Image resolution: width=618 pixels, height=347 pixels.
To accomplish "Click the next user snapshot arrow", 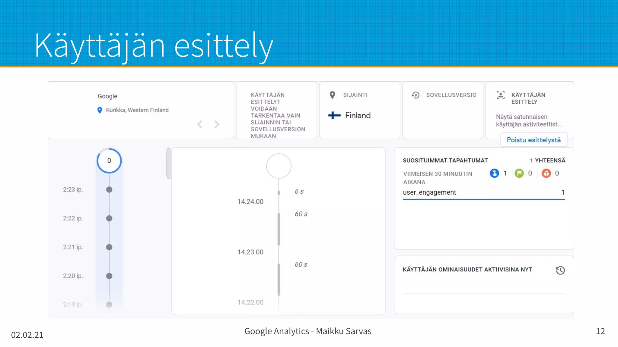I will (216, 124).
